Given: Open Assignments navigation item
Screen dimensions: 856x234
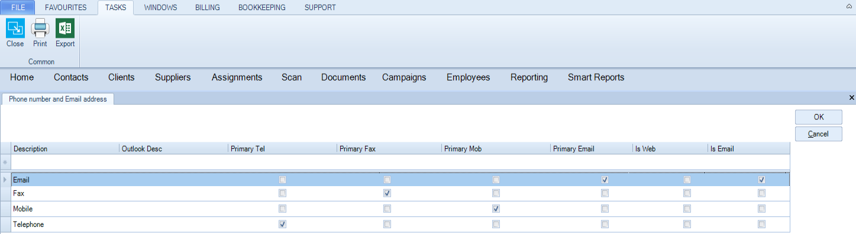Looking at the screenshot, I should (x=237, y=77).
